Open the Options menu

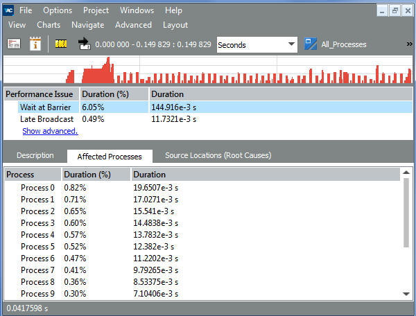(x=58, y=10)
